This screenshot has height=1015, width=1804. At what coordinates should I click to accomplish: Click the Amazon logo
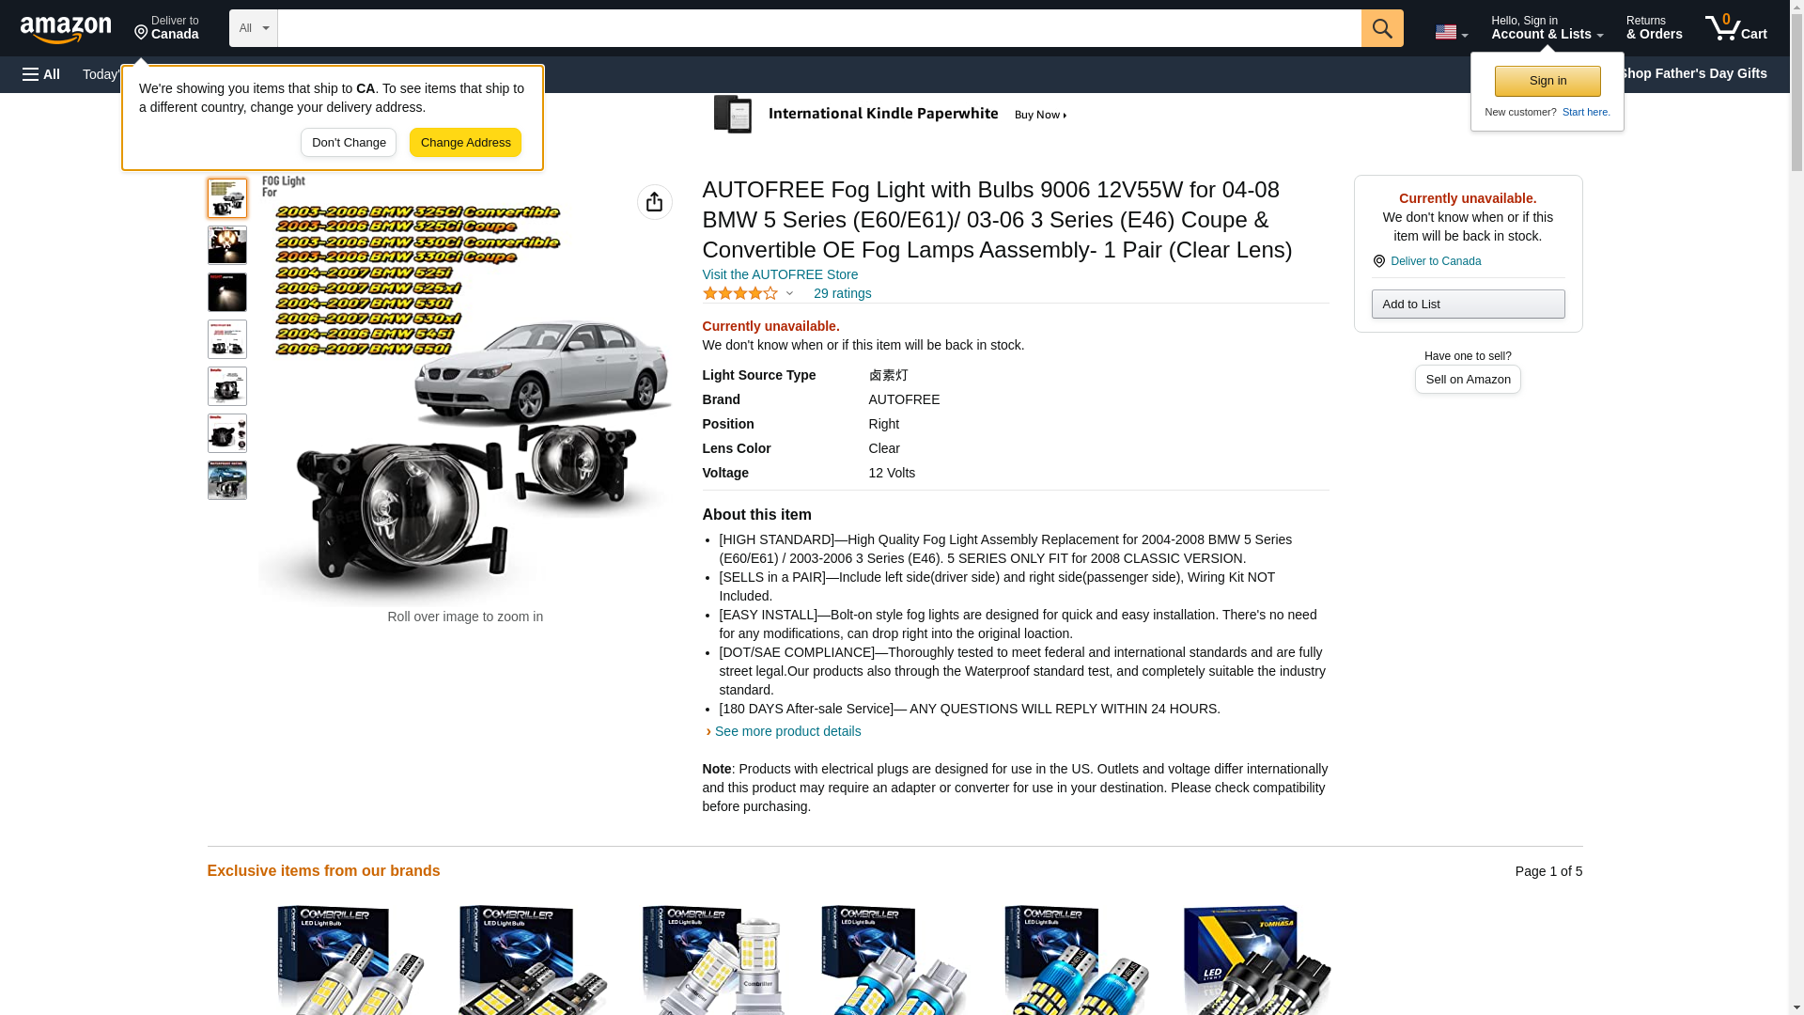[66, 29]
